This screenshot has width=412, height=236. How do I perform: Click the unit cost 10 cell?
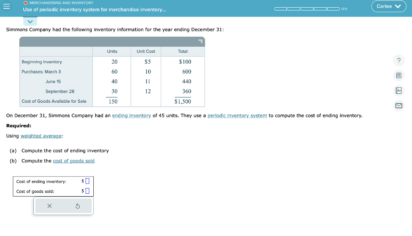[x=148, y=72]
